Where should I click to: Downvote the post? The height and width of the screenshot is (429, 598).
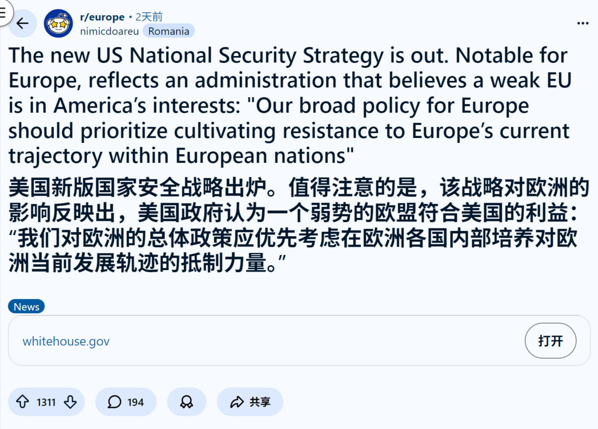(70, 402)
